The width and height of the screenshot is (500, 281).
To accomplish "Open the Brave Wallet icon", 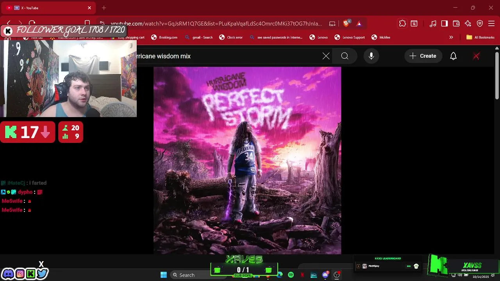I will pyautogui.click(x=456, y=23).
